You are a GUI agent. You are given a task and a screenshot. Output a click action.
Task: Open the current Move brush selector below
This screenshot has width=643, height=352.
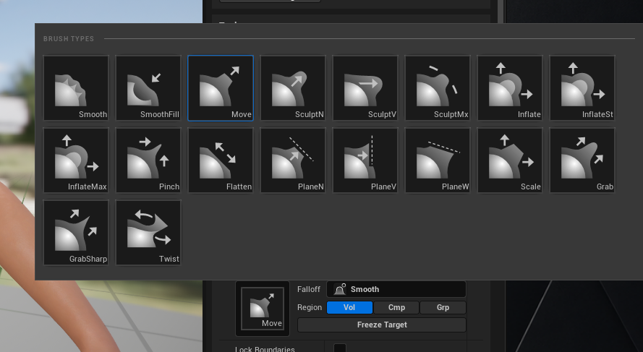(x=263, y=309)
